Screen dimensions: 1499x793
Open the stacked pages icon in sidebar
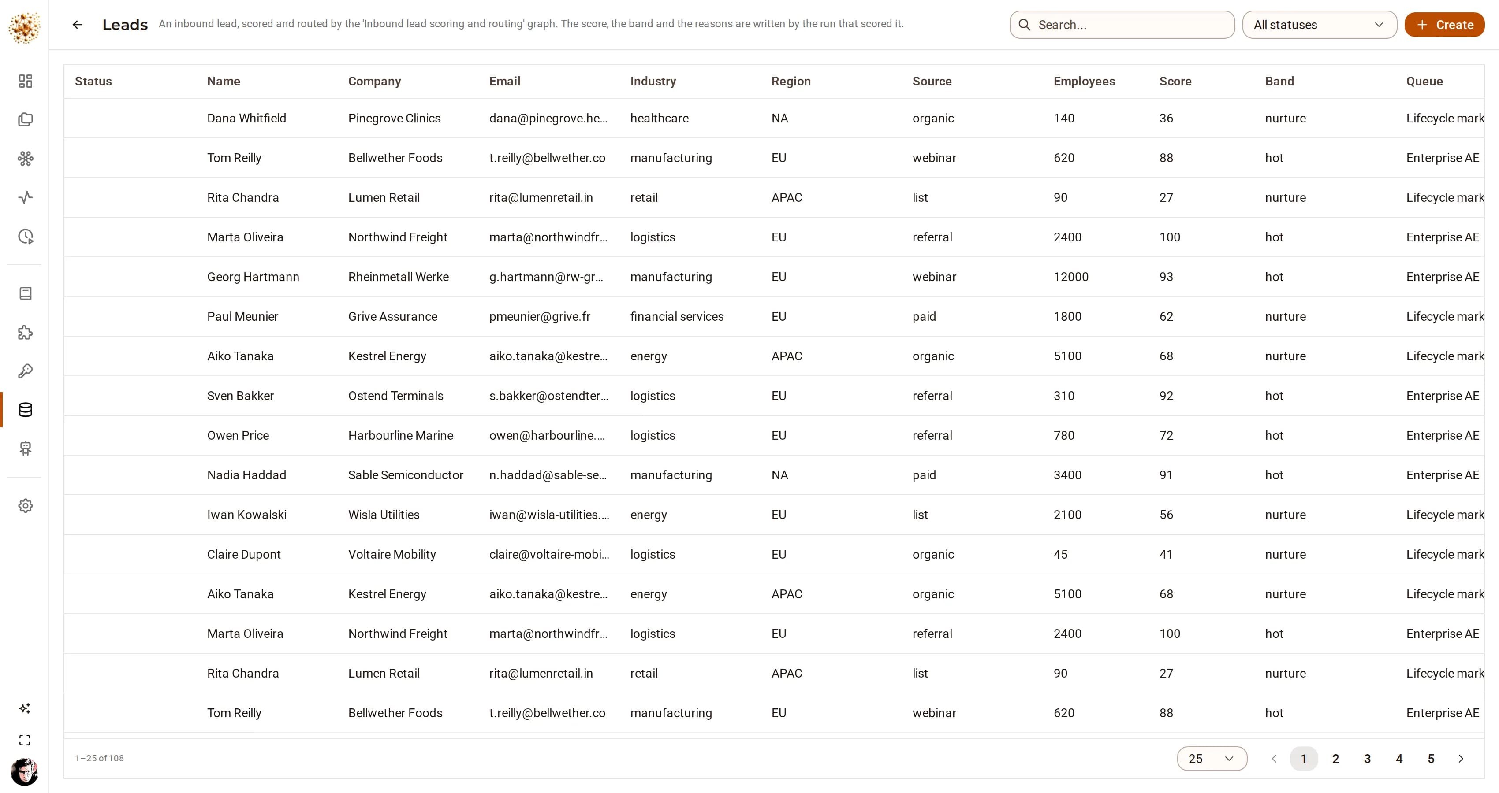pos(25,120)
